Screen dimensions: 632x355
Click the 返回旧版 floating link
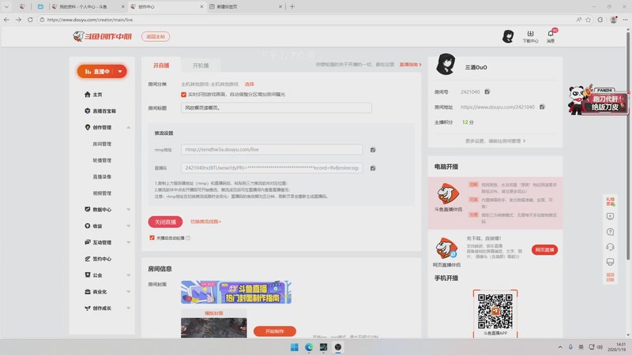coord(610,277)
